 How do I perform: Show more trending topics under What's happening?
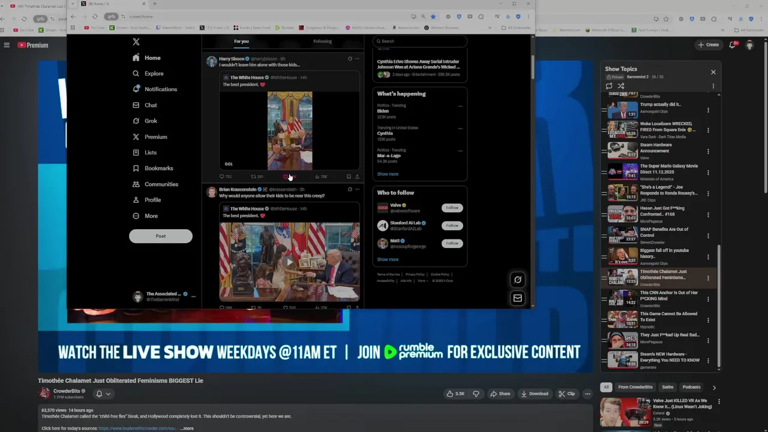pyautogui.click(x=388, y=174)
